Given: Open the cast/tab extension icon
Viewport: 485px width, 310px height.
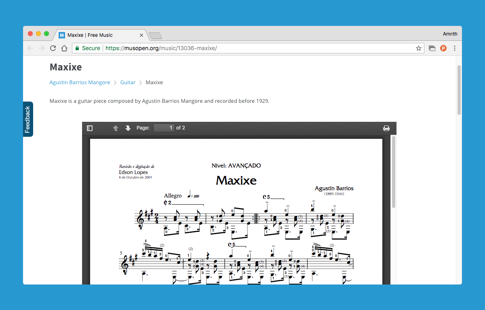Looking at the screenshot, I should pos(432,48).
